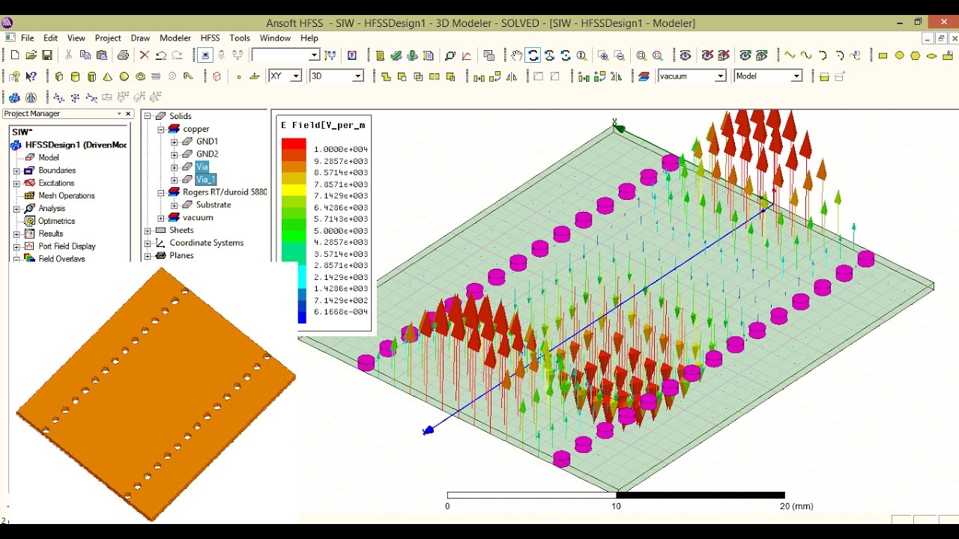Image resolution: width=959 pixels, height=539 pixels.
Task: Open the XY drawing plane dropdown
Action: [296, 76]
